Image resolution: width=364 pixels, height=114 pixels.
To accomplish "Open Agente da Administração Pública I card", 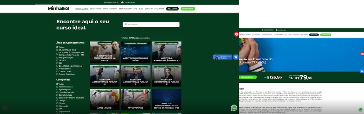I will [167, 52].
